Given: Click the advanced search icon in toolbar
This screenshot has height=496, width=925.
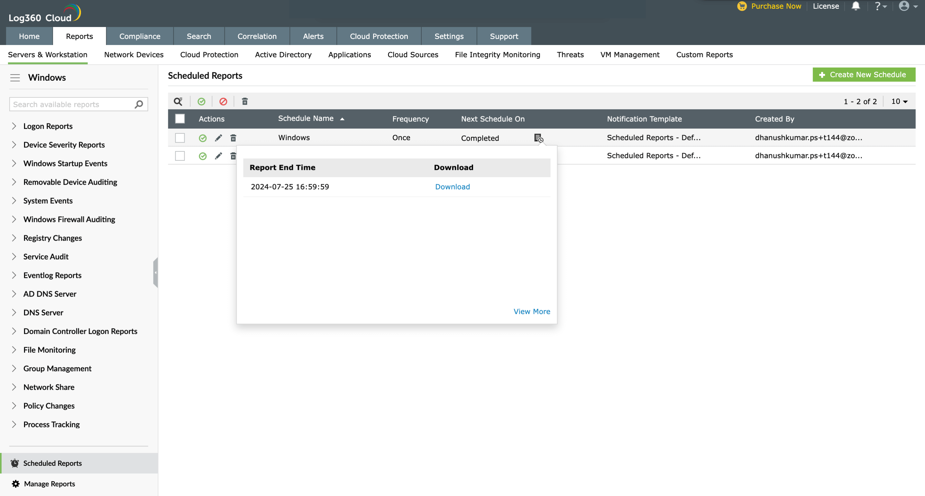Looking at the screenshot, I should [x=178, y=102].
